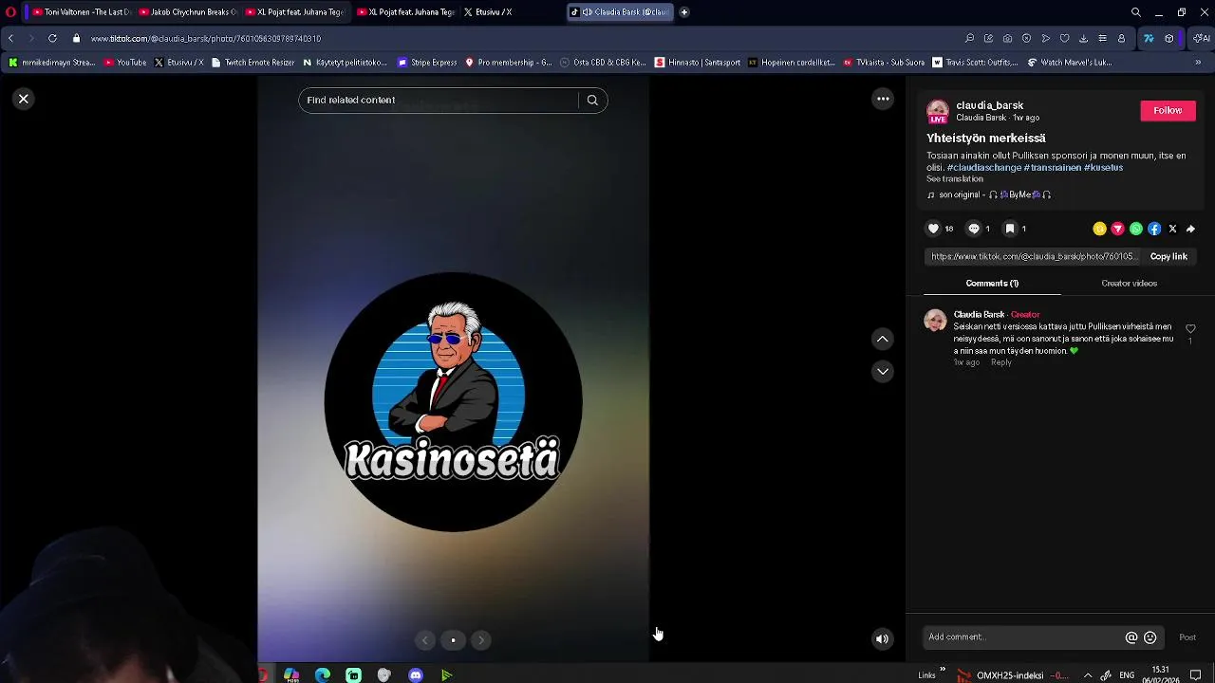Go to next post with down chevron
Screen dimensions: 1215x683
click(x=883, y=371)
